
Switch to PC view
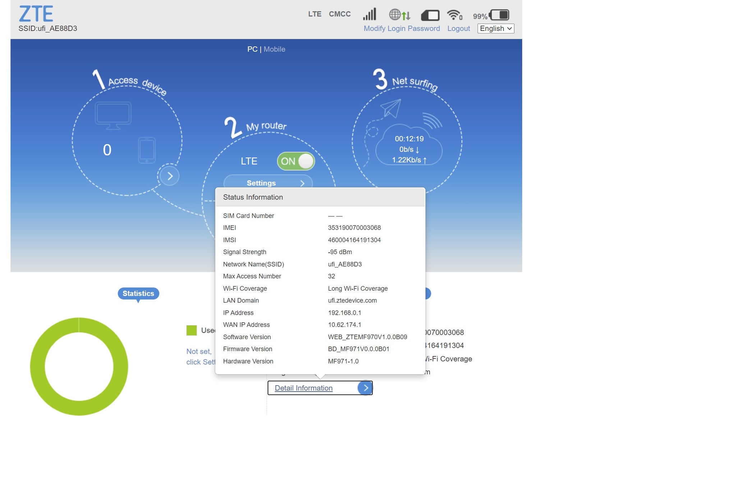[x=252, y=49]
